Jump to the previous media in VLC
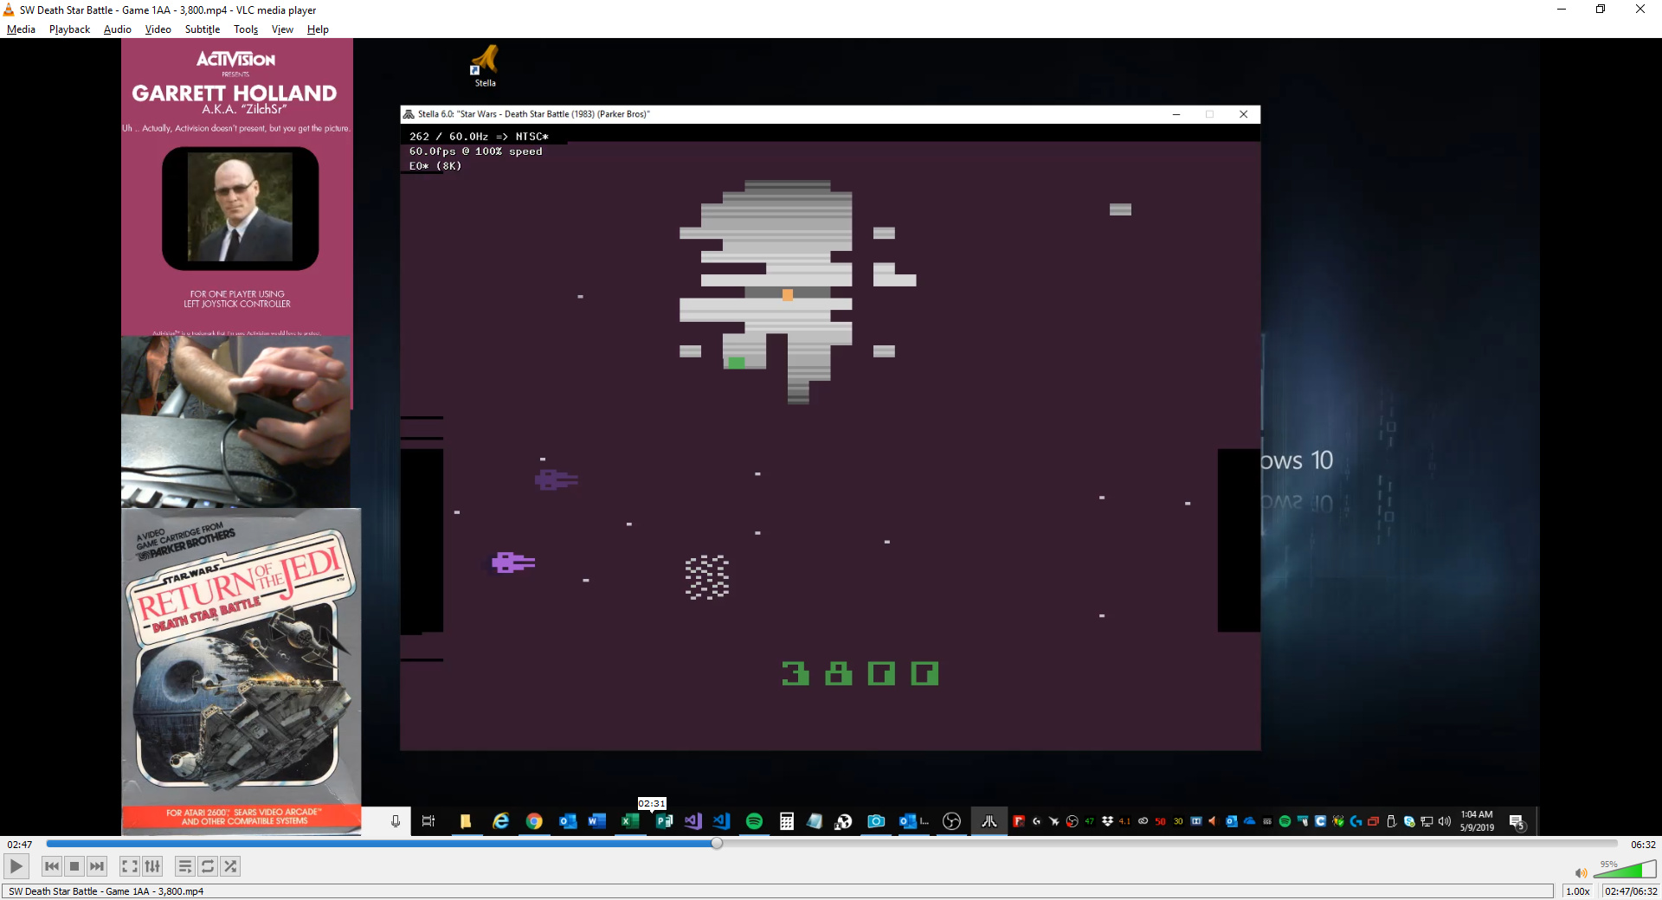 (52, 866)
